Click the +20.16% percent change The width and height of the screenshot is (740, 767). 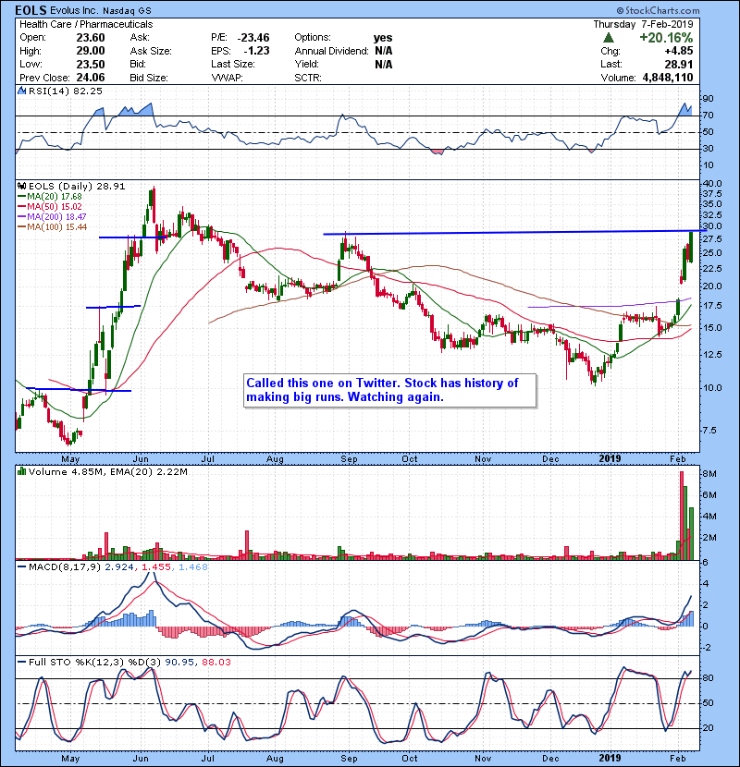(x=666, y=38)
